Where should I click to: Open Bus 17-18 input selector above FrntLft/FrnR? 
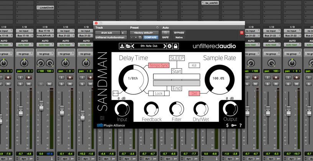[45, 31]
